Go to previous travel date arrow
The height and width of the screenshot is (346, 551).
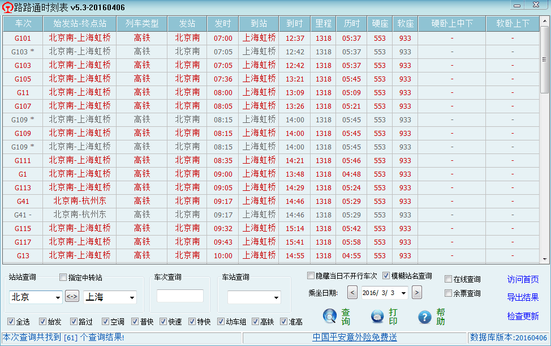352,293
